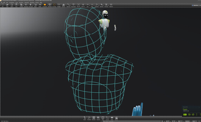201x122 pixels.
Task: Toggle the Raytracing toolbar icon
Action: tap(26, 5)
